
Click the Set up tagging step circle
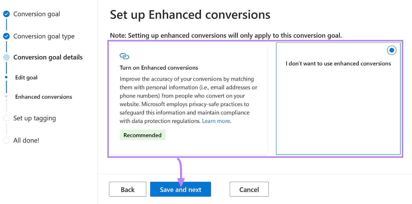click(6, 118)
